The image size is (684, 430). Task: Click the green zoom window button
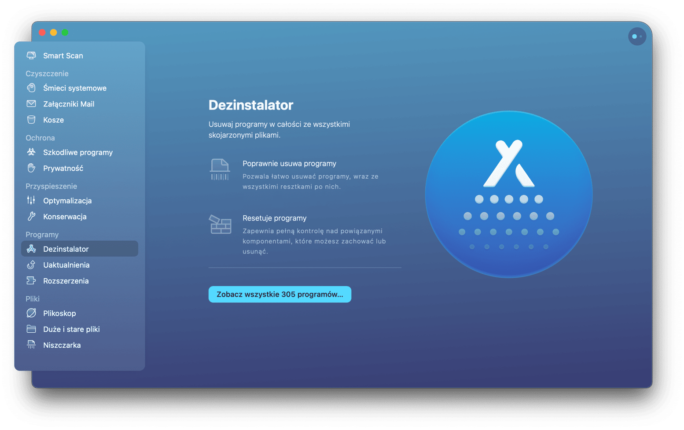click(65, 33)
